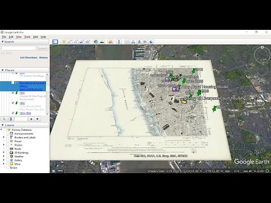Open the planet switcher icon
The image size is (271, 203).
(111, 42)
